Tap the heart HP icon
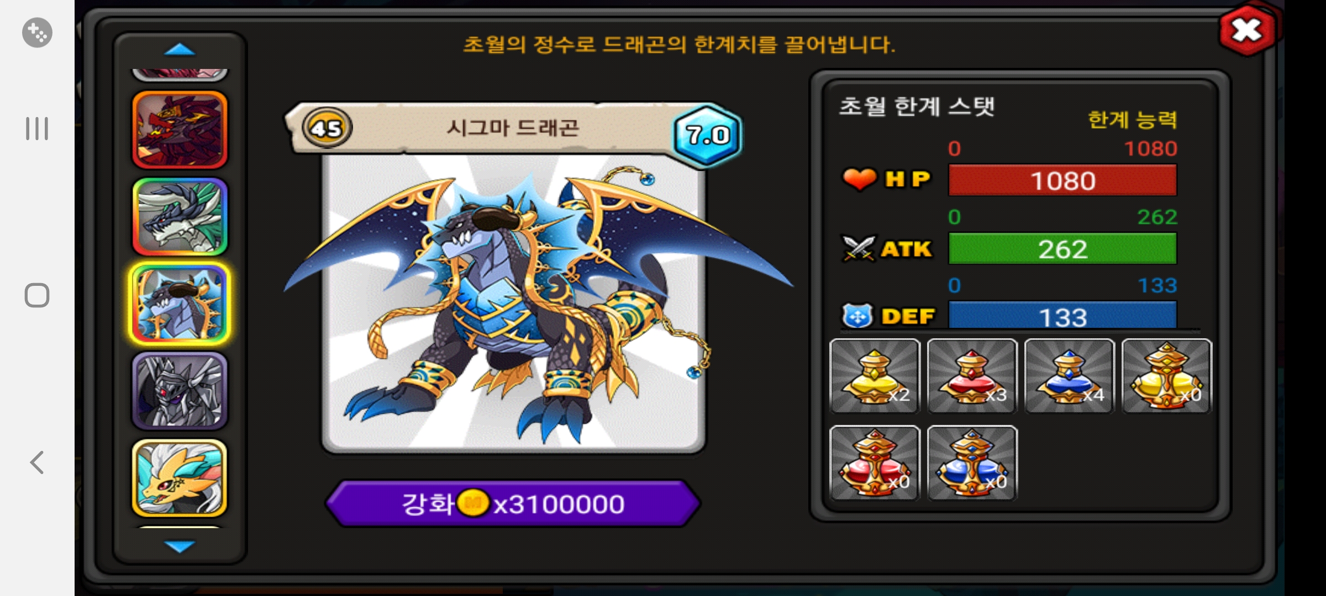 (859, 179)
